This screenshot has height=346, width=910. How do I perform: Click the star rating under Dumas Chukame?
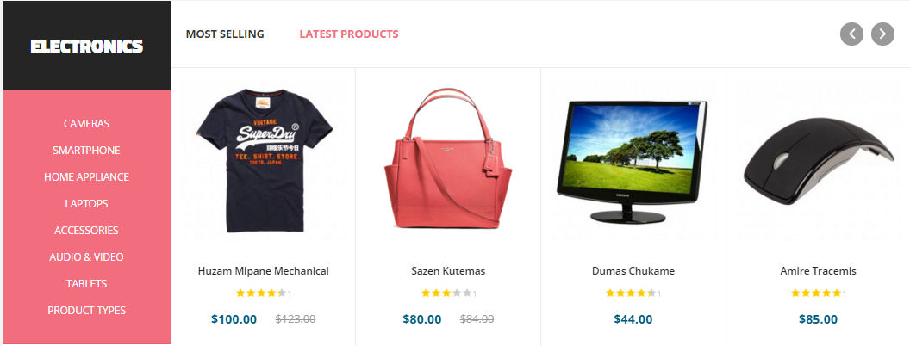[x=631, y=293]
